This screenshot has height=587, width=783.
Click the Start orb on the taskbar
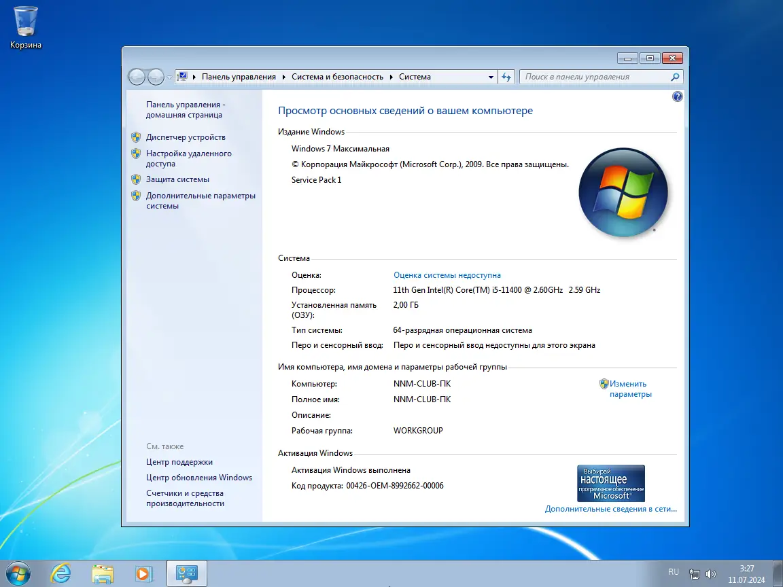point(19,573)
